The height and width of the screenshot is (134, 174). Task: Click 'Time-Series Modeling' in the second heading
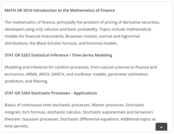point(92,55)
